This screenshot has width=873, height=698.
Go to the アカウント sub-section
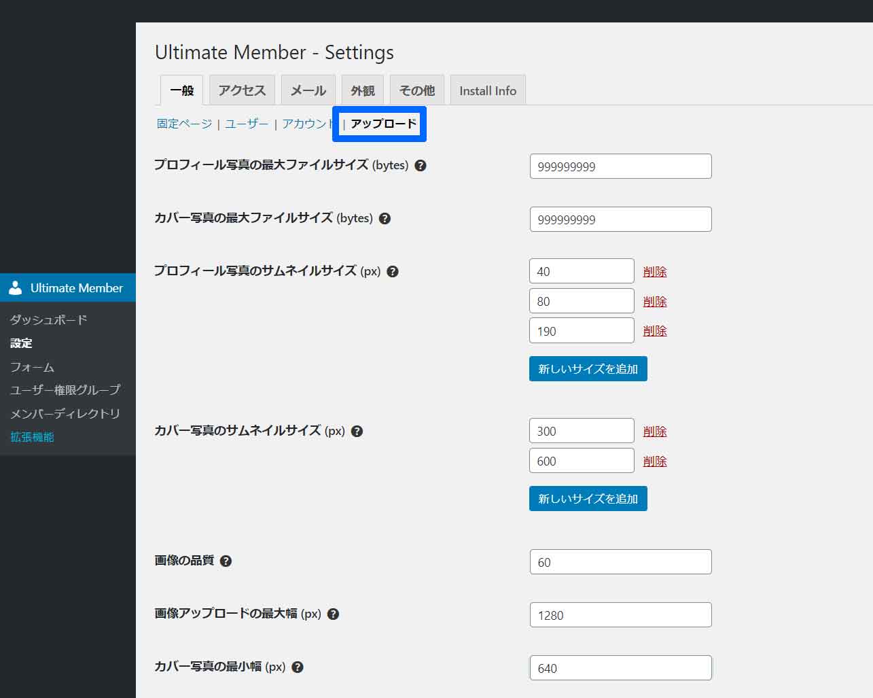point(307,124)
